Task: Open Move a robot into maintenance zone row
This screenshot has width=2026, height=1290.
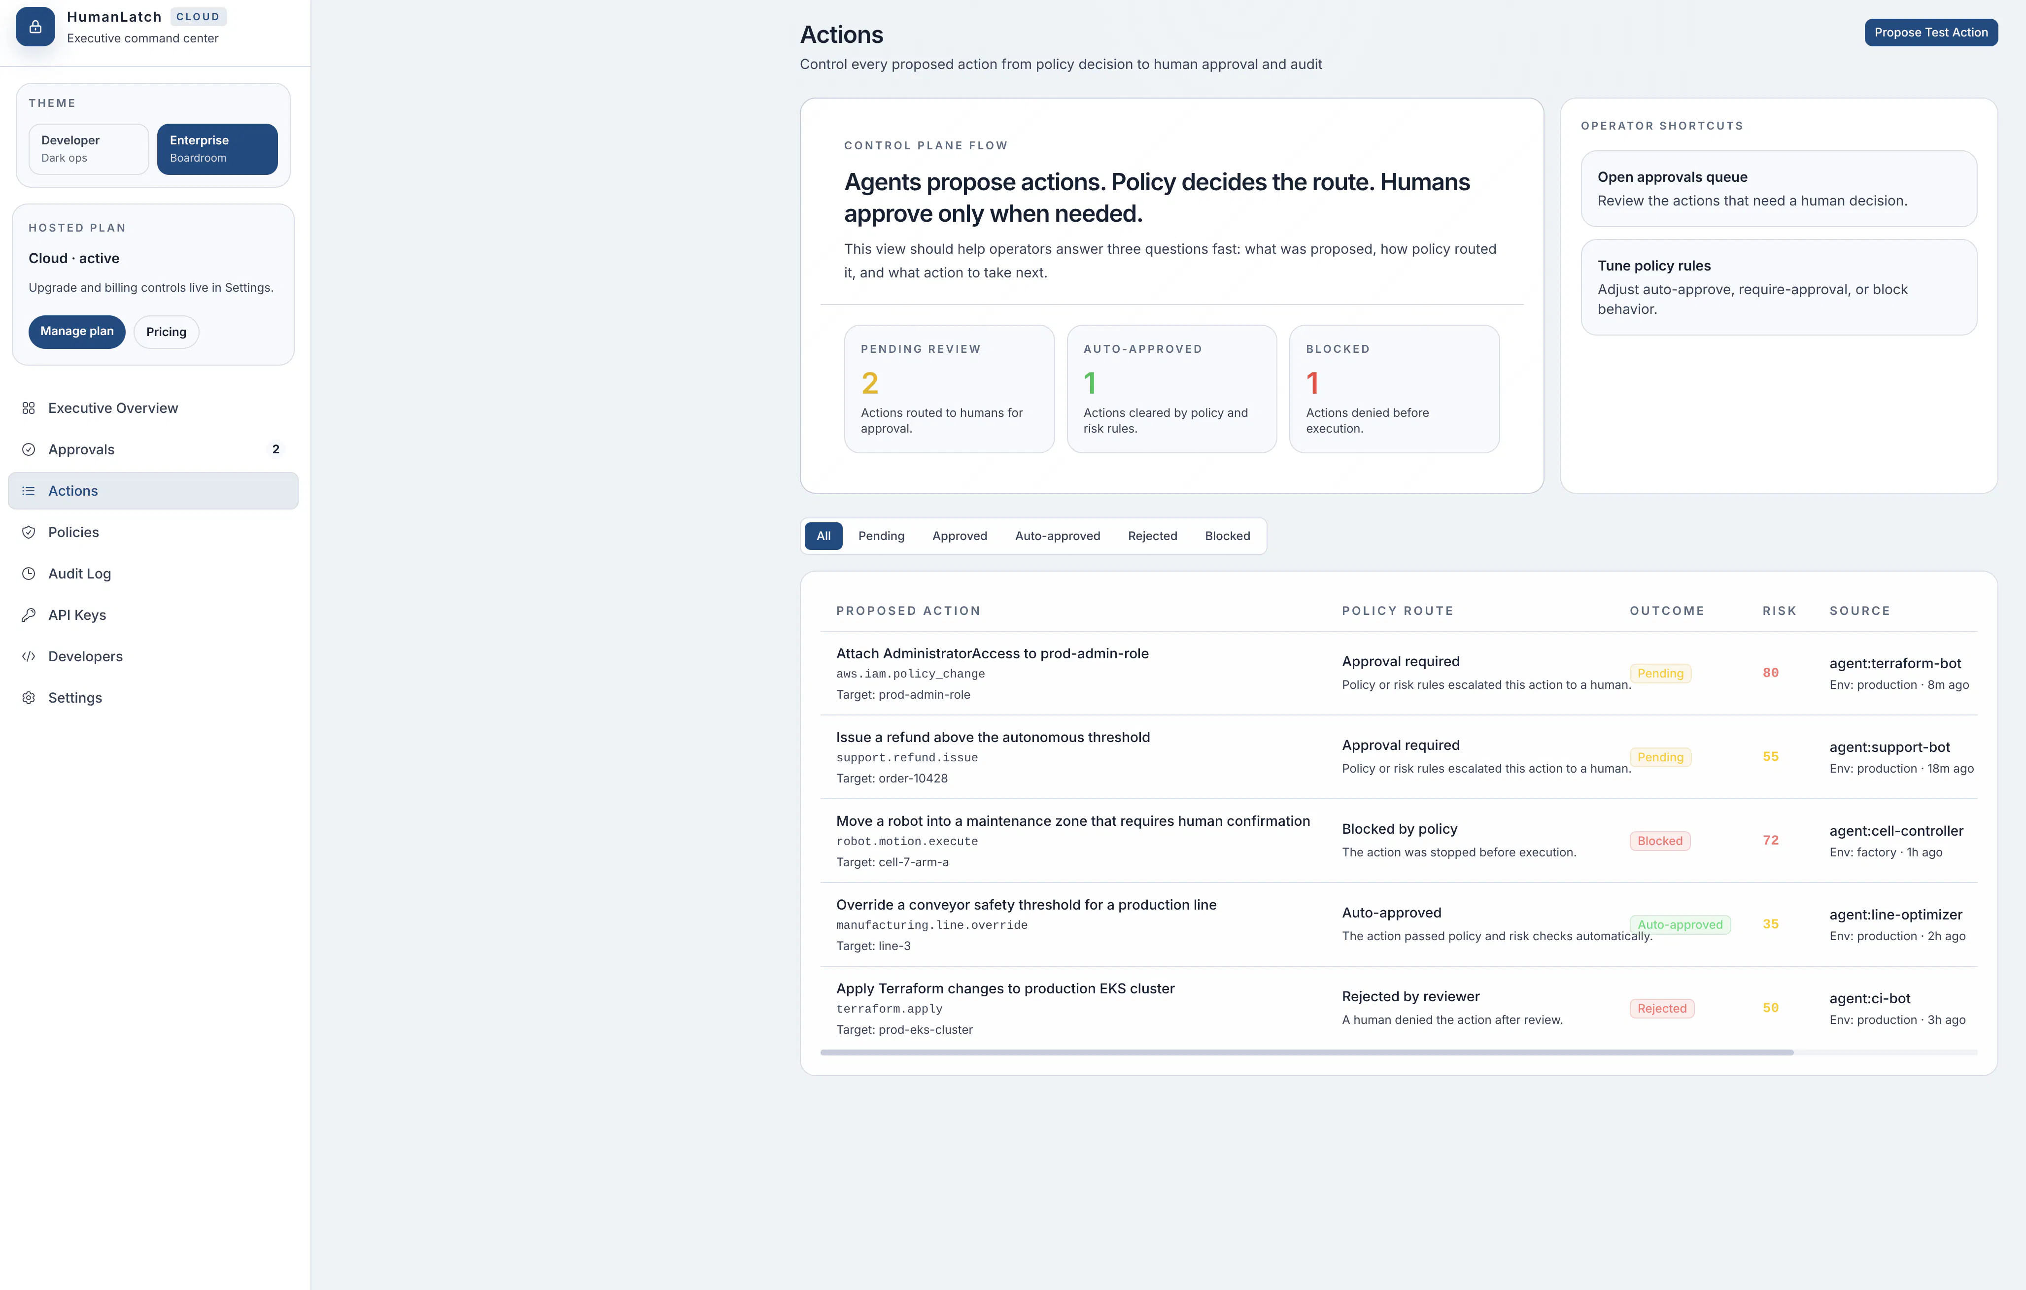Action: (x=1398, y=841)
